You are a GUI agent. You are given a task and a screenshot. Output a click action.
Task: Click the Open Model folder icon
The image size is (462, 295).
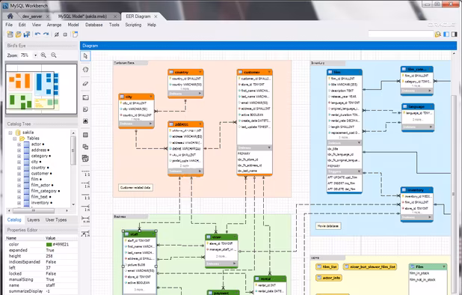(x=18, y=34)
